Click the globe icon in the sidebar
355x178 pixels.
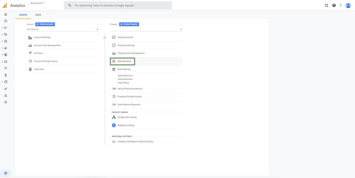[6, 55]
